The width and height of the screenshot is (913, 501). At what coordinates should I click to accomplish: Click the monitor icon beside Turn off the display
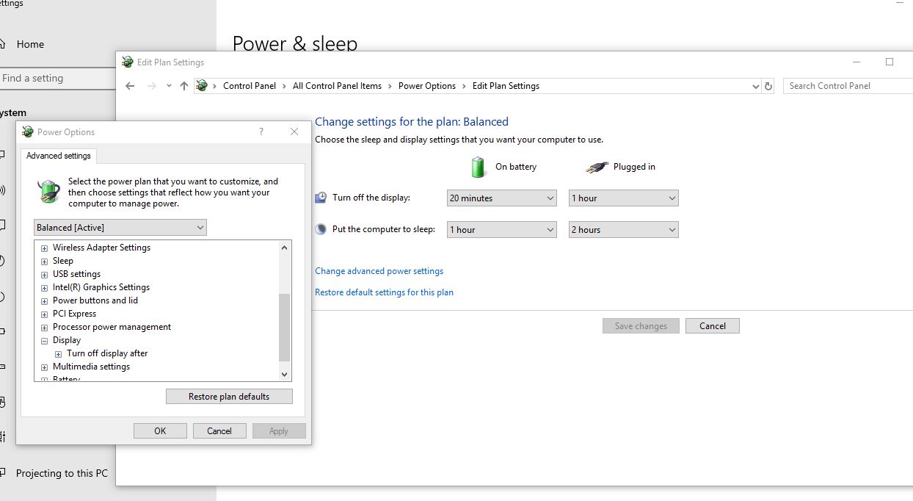click(x=321, y=197)
